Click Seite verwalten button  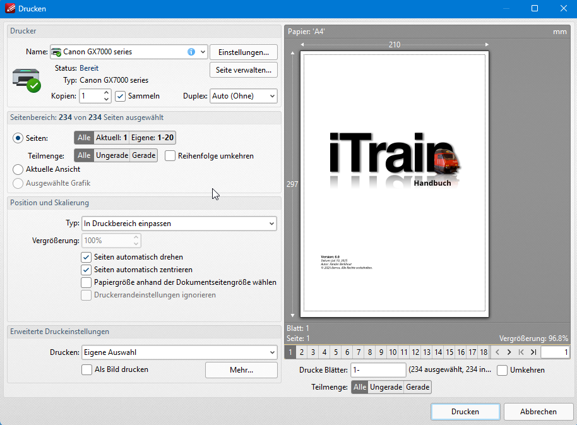[x=244, y=70]
